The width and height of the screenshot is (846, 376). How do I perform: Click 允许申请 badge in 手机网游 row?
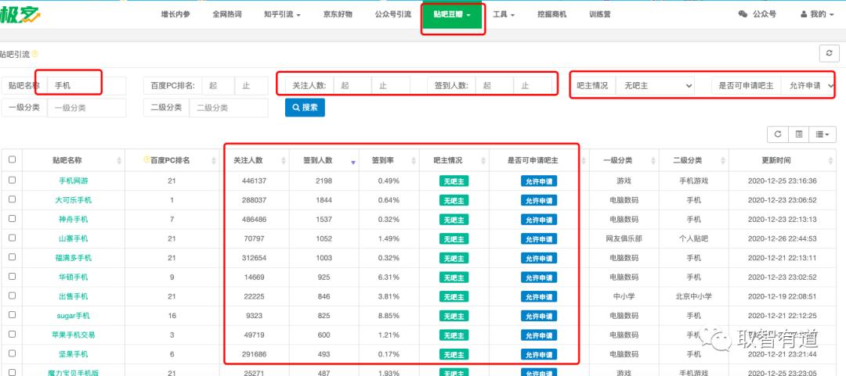tap(538, 181)
